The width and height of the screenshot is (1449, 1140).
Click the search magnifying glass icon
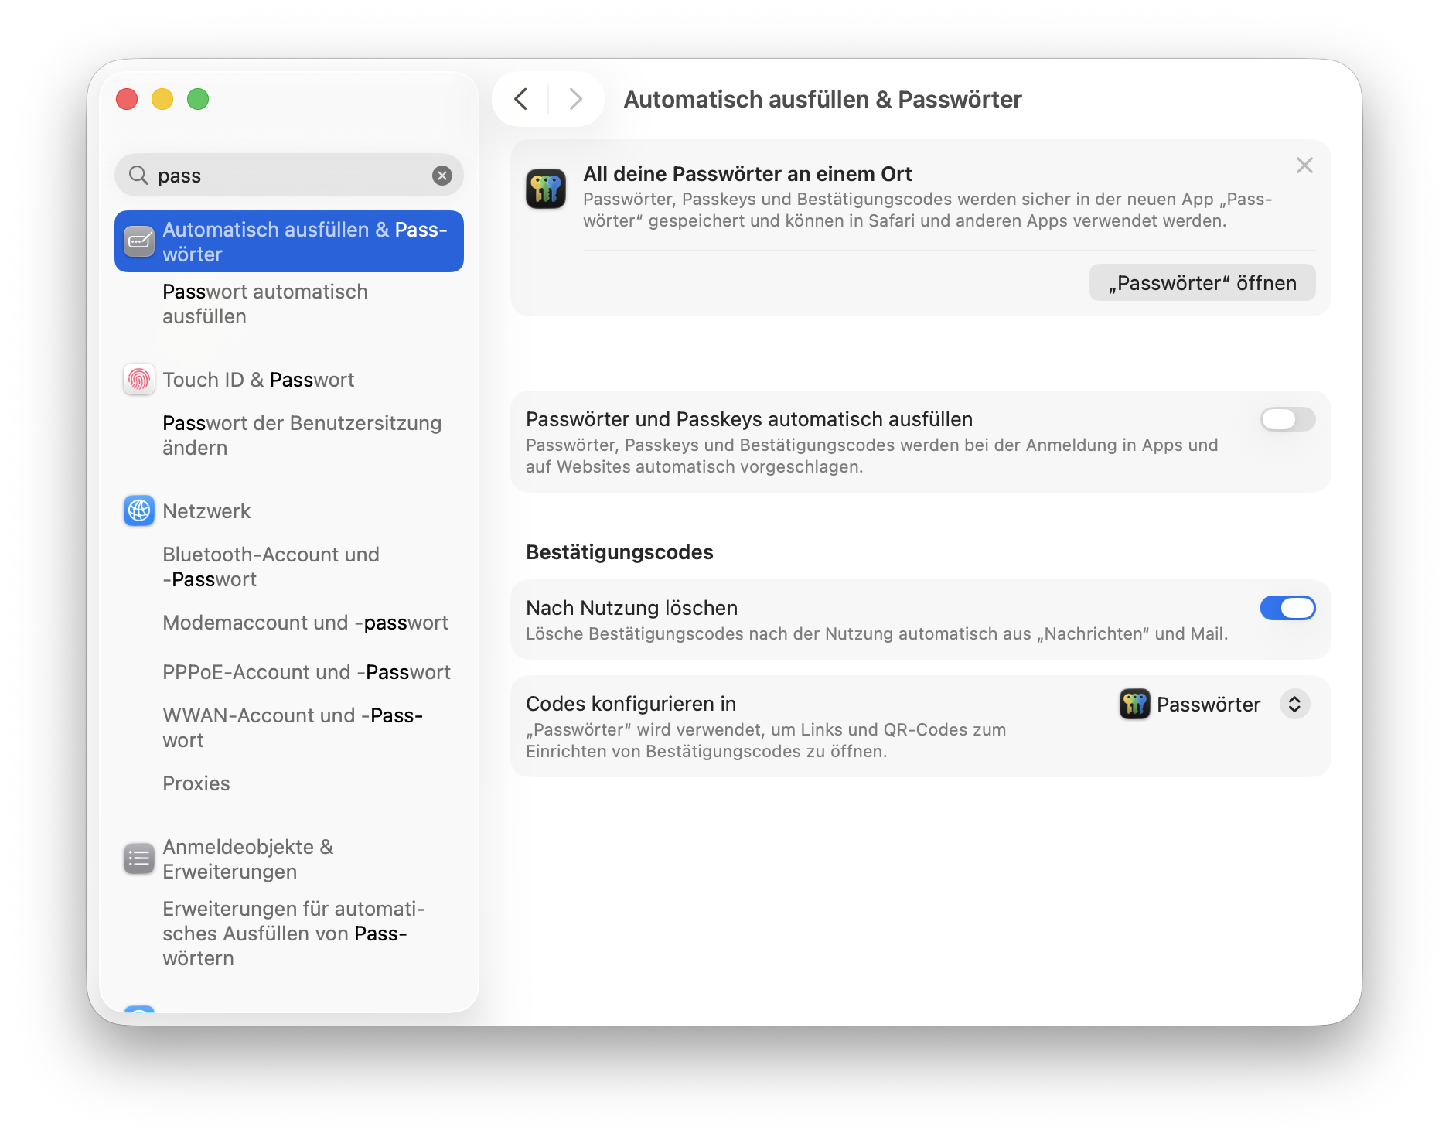138,176
